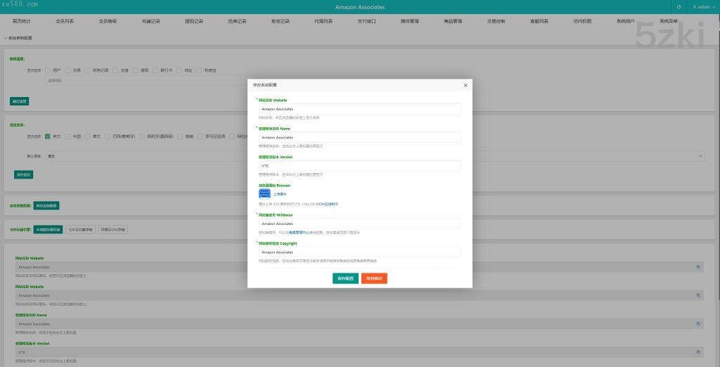
Task: Tick the 泰文 language checkbox
Action: tap(87, 136)
